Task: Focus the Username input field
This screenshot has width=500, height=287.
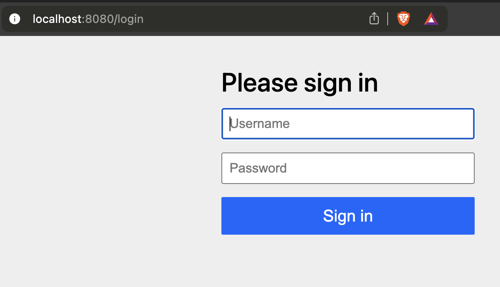Action: (x=347, y=123)
